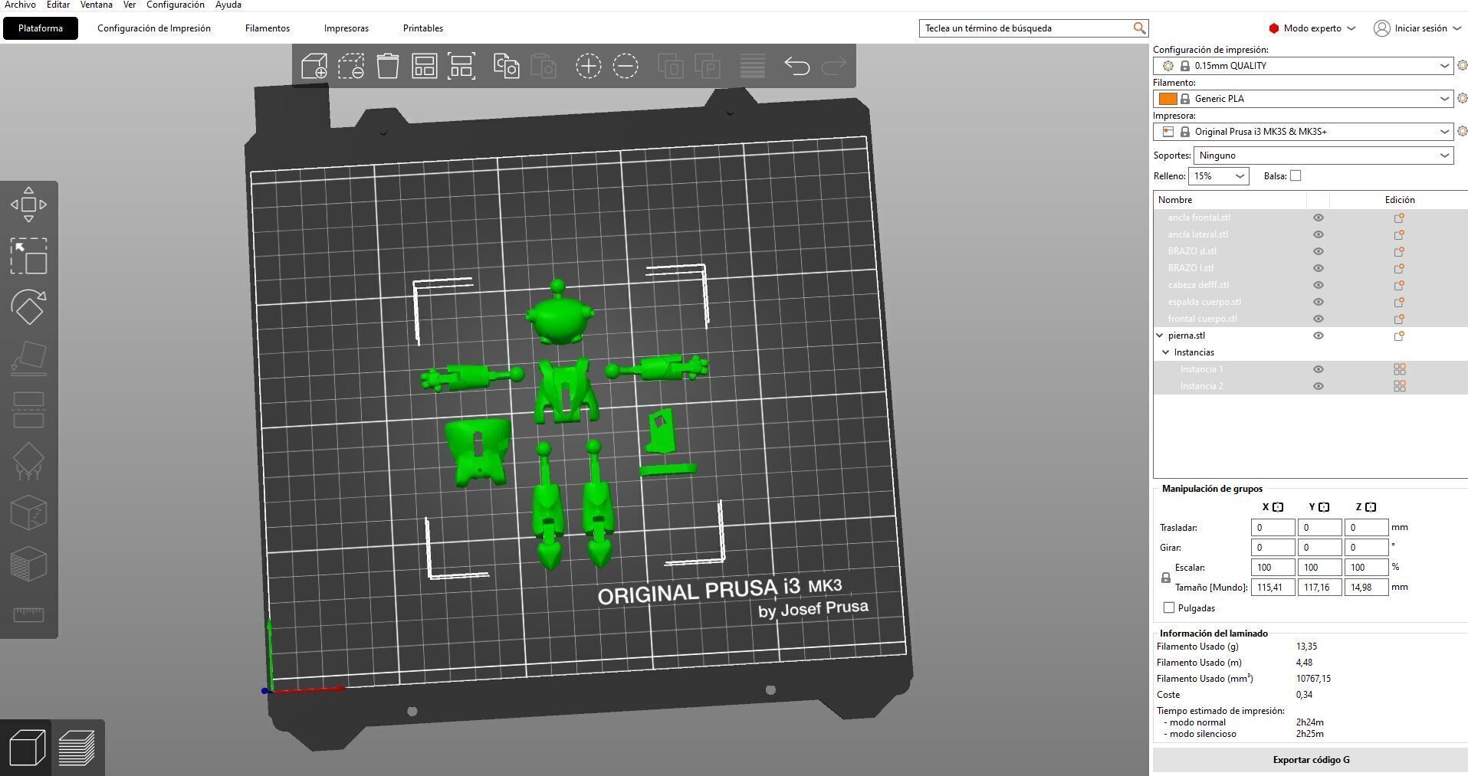1468x776 pixels.
Task: Click the Exportar código G button
Action: (1311, 760)
